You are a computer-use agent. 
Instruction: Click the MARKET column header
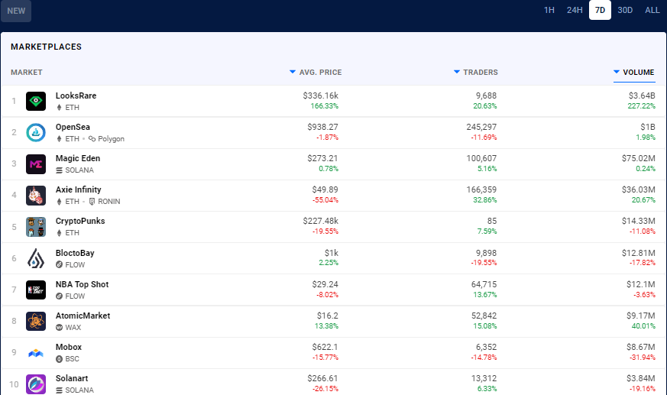click(x=27, y=73)
